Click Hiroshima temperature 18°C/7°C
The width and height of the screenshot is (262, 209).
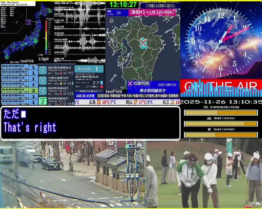pyautogui.click(x=109, y=102)
